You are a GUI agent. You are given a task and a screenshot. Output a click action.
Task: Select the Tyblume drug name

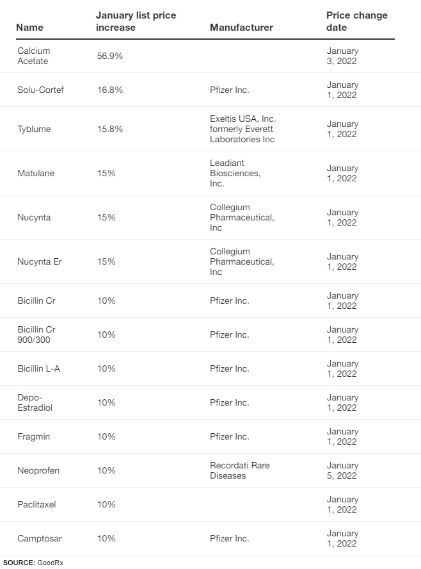[34, 129]
